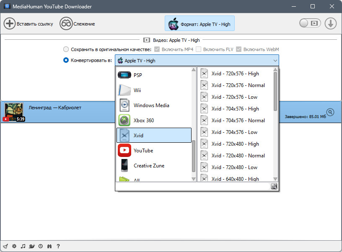Toggle 'Включить WebM' checkbox
The height and width of the screenshot is (252, 342).
[238, 49]
